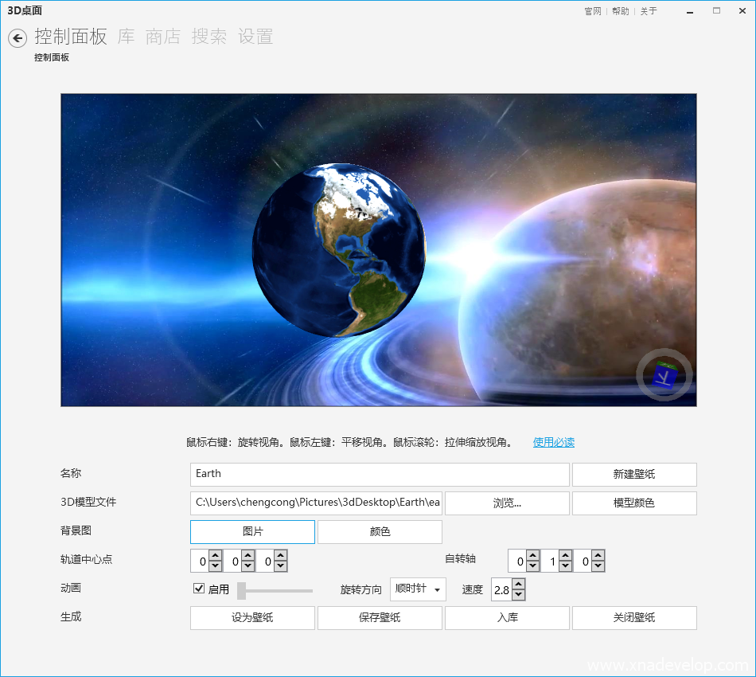The image size is (756, 677).
Task: Click 浏览... to browse model file
Action: 507,503
